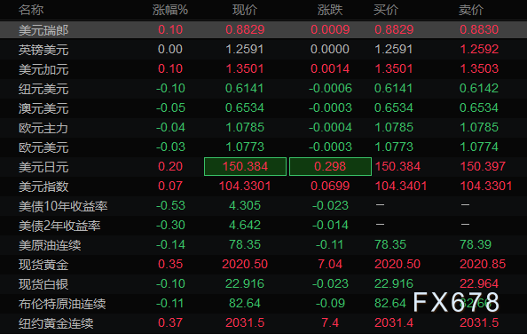Click the FX678 watermark logo
The width and height of the screenshot is (527, 334).
[x=456, y=302]
